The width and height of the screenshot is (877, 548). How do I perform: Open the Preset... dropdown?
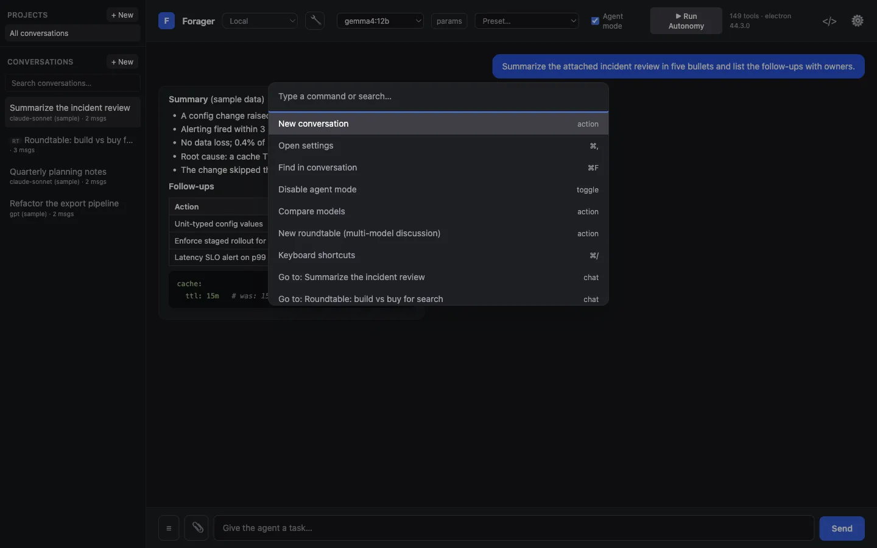click(527, 21)
